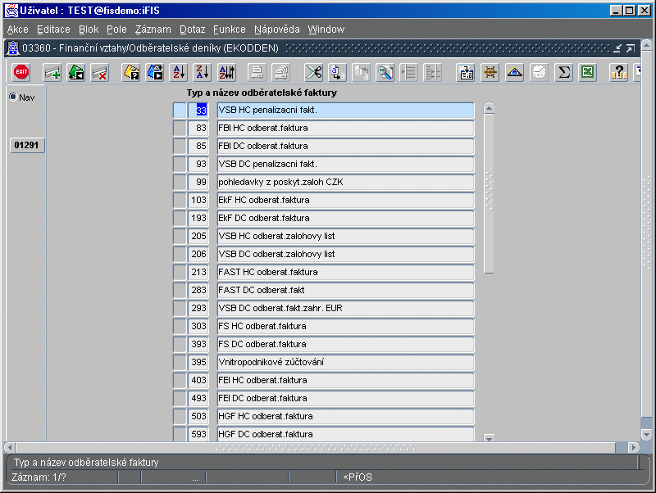Toggle the row selector beside record 83
Screen dimensions: 656x493
point(180,129)
